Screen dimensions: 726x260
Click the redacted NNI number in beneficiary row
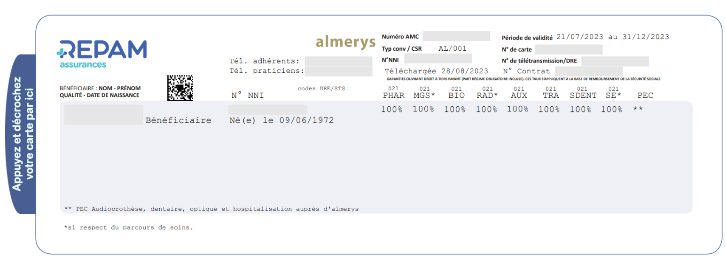coord(268,110)
